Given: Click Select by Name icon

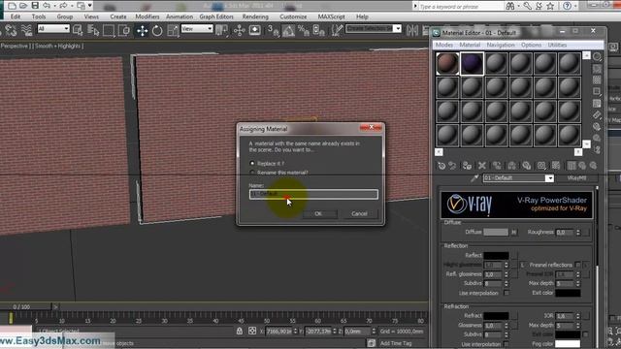Looking at the screenshot, I should (x=93, y=30).
